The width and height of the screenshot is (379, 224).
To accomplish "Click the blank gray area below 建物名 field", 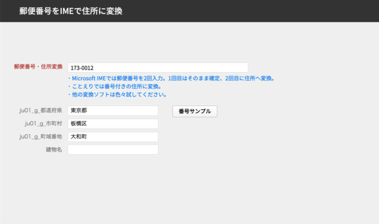I will pos(113,182).
